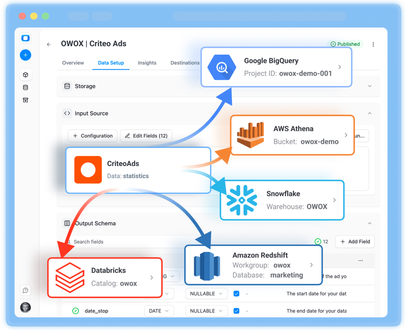Toggle checkbox in the start date row
Image resolution: width=407 pixels, height=332 pixels.
coord(237,294)
